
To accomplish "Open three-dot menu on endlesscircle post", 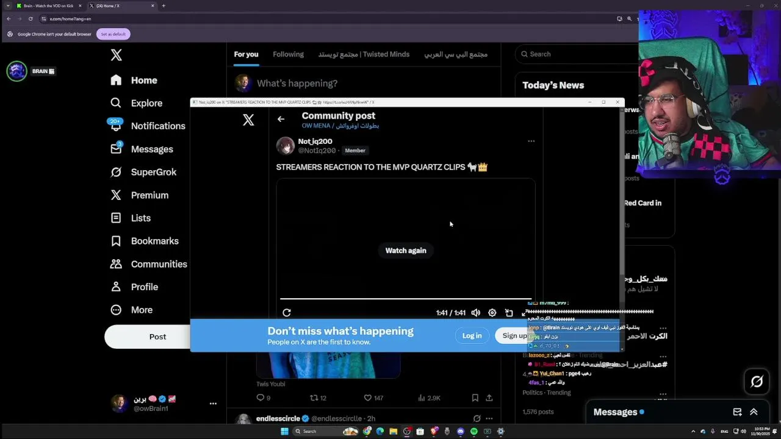I will pyautogui.click(x=489, y=419).
